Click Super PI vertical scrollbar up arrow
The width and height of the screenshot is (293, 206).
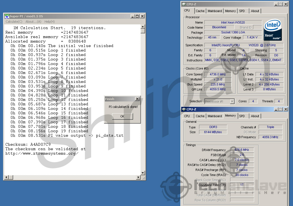click(x=143, y=27)
